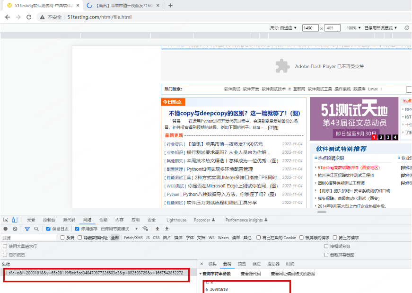The height and width of the screenshot is (293, 412).
Task: Check 被屏蔽的请求 checkbox
Action: tap(302, 238)
